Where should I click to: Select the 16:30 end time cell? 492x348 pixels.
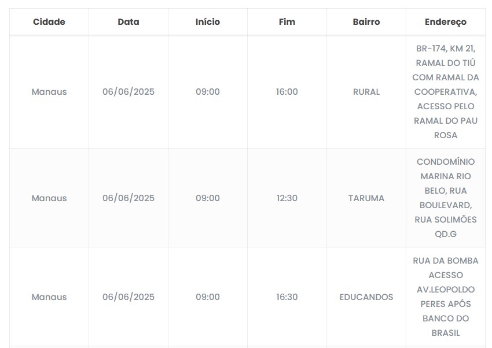click(287, 297)
